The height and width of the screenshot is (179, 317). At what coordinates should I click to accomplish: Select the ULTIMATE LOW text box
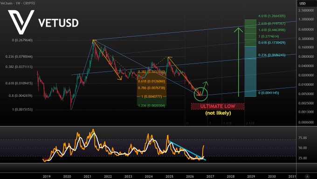218,106
